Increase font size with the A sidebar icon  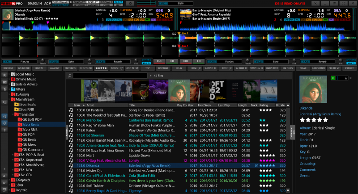[x=4, y=183]
